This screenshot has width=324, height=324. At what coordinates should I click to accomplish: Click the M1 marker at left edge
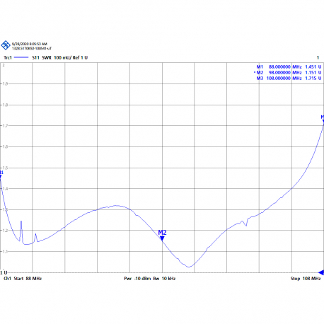coord(1,175)
